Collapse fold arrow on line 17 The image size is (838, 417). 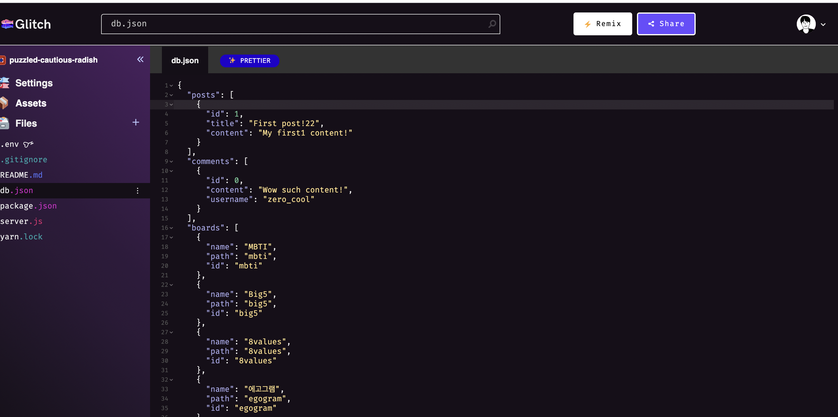(x=171, y=238)
